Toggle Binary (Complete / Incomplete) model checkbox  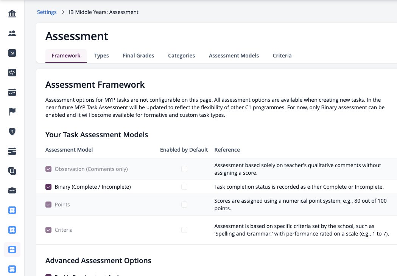pos(48,187)
